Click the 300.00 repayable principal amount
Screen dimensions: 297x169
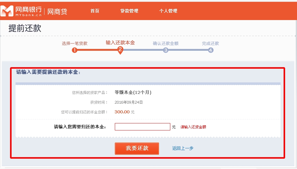point(122,112)
